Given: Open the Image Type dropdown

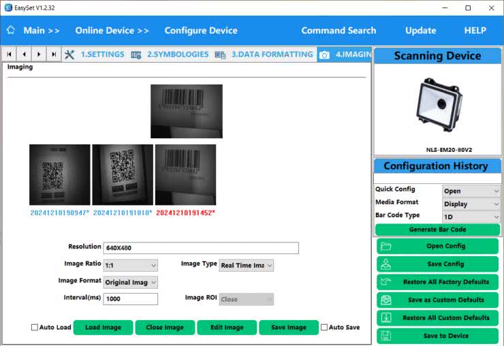Looking at the screenshot, I should pos(246,265).
